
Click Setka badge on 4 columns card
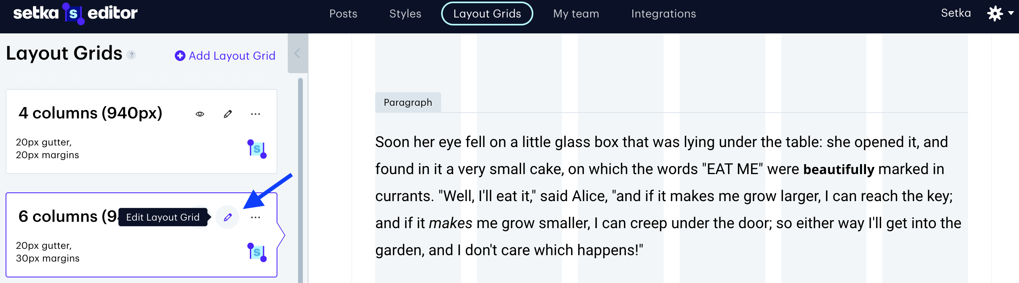point(257,149)
